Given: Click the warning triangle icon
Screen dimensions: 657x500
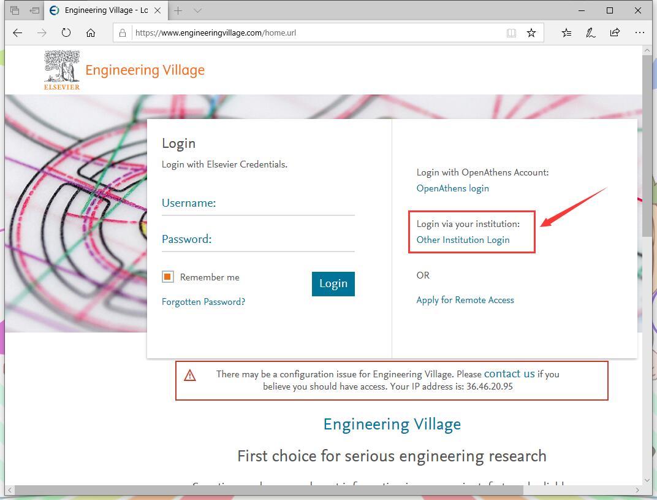Looking at the screenshot, I should pyautogui.click(x=190, y=375).
